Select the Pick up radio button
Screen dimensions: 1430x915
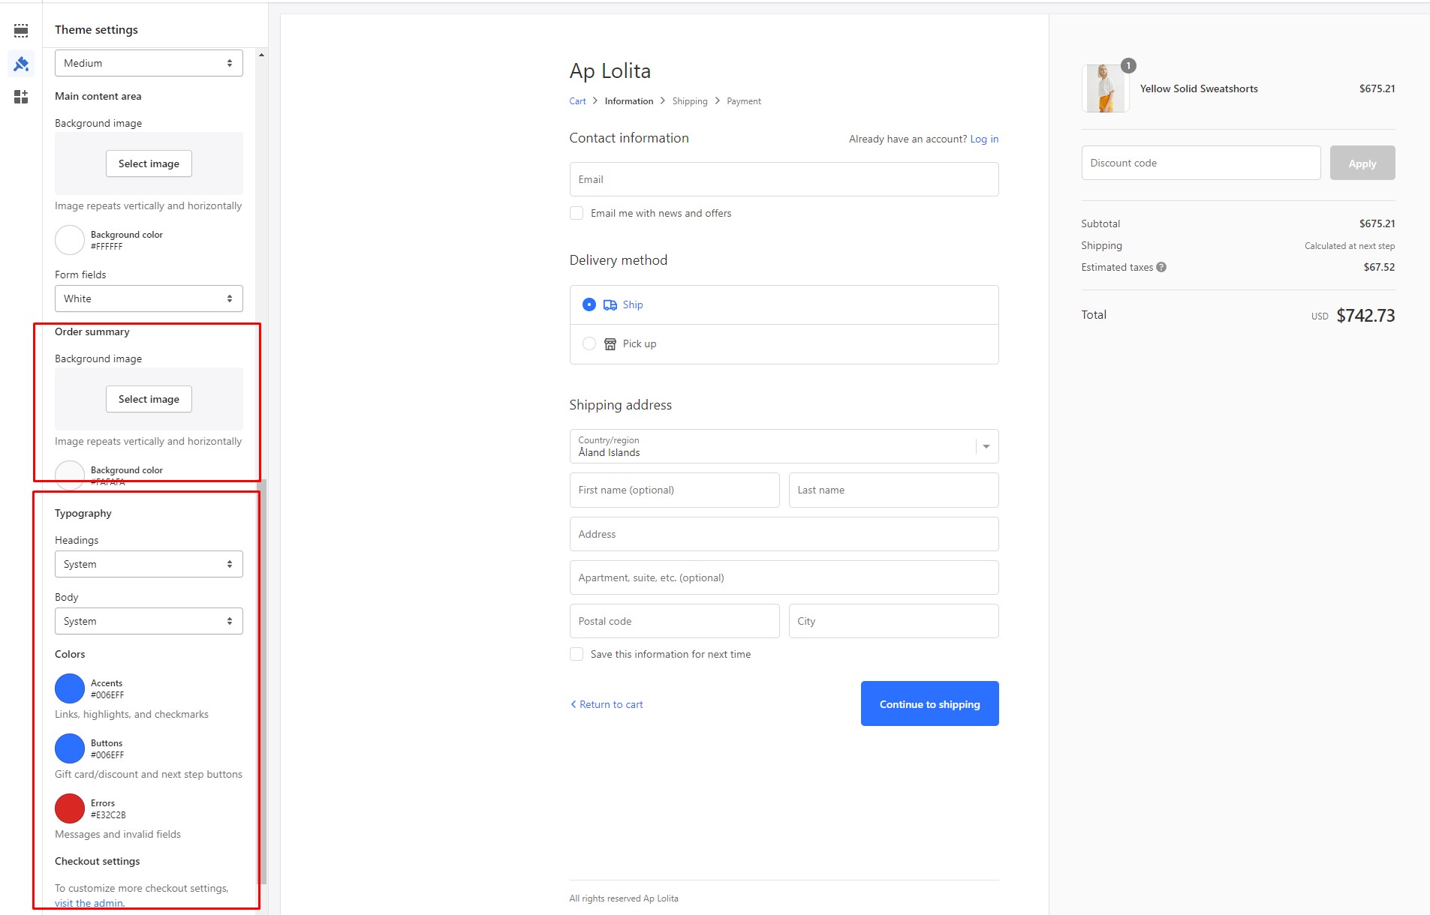(589, 343)
